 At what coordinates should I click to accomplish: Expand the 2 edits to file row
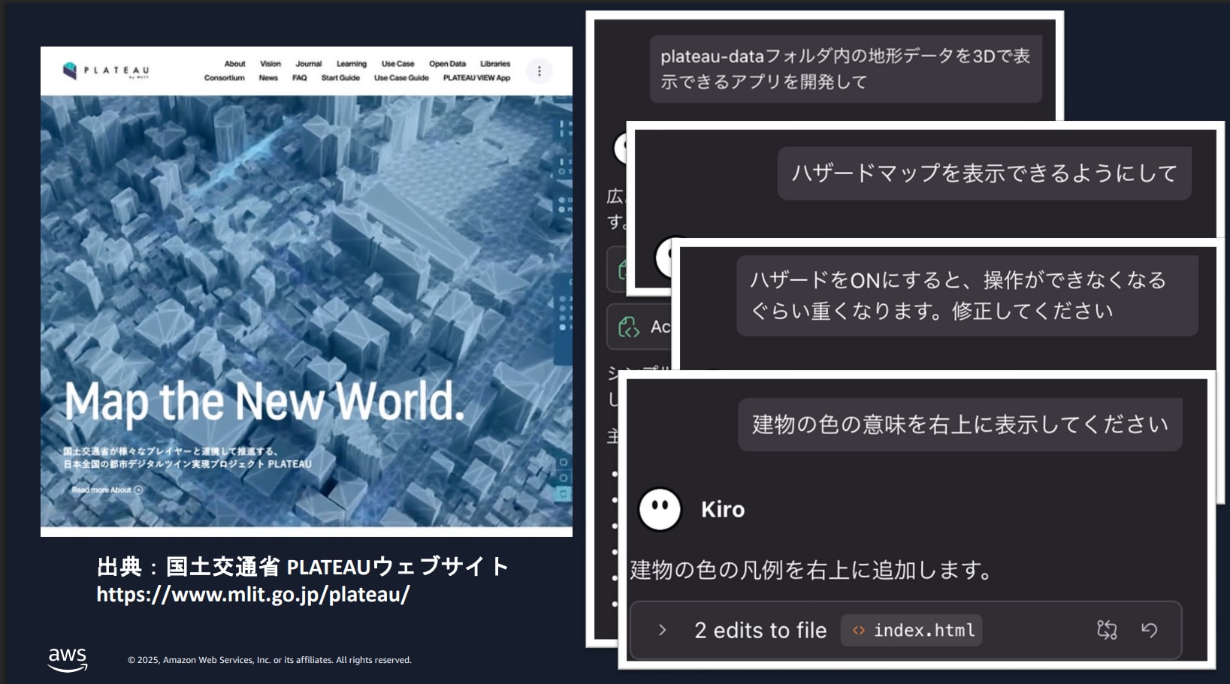(x=905, y=631)
